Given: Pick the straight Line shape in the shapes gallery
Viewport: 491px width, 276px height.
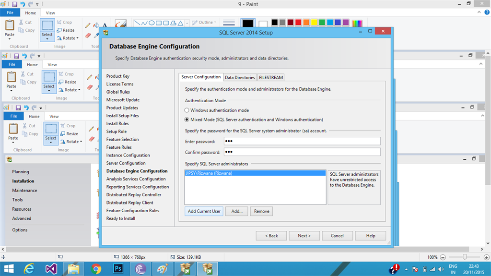Looking at the screenshot, I should pyautogui.click(x=137, y=23).
